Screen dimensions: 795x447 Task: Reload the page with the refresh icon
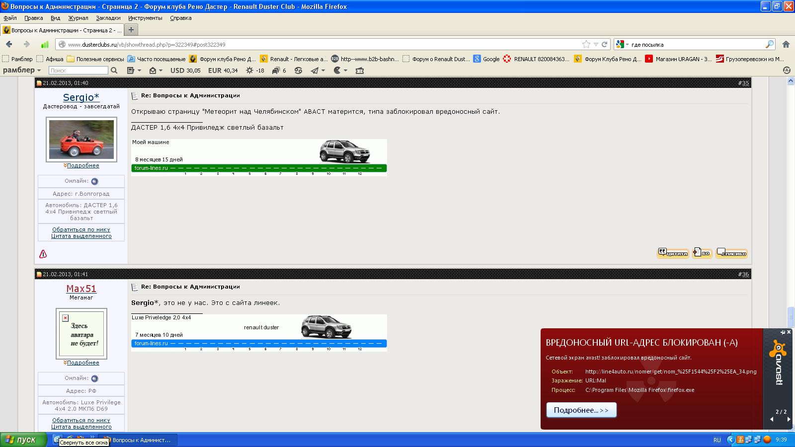point(605,44)
